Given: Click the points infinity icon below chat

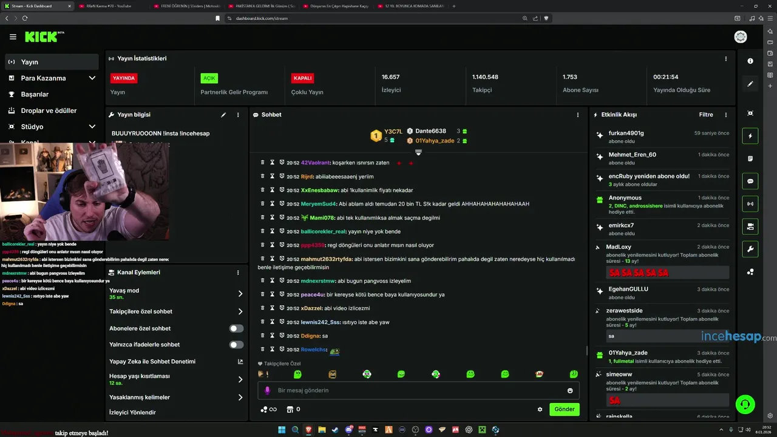Looking at the screenshot, I should (268, 410).
